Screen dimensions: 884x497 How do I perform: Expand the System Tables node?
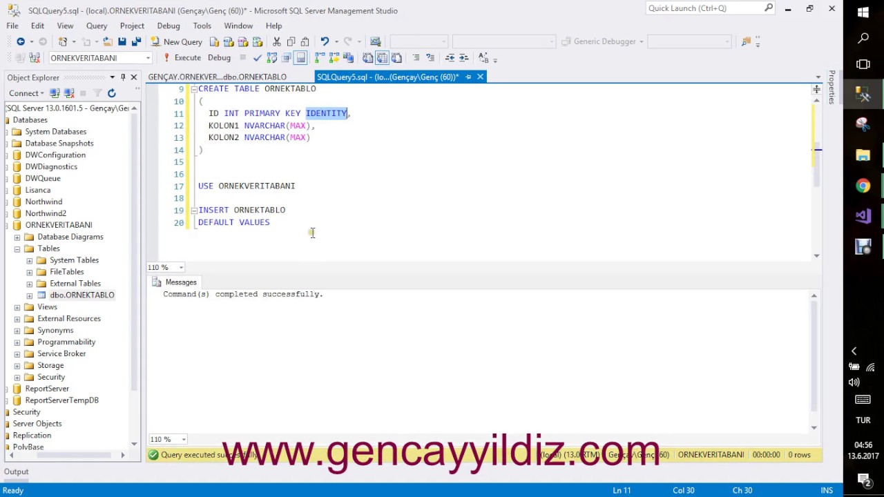click(x=29, y=260)
